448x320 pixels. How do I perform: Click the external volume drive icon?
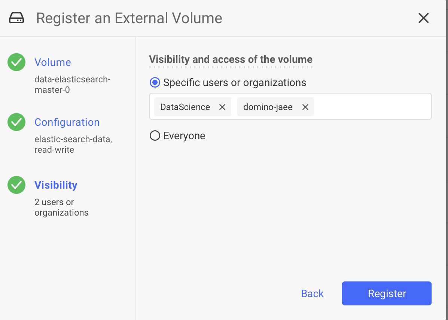(x=16, y=18)
